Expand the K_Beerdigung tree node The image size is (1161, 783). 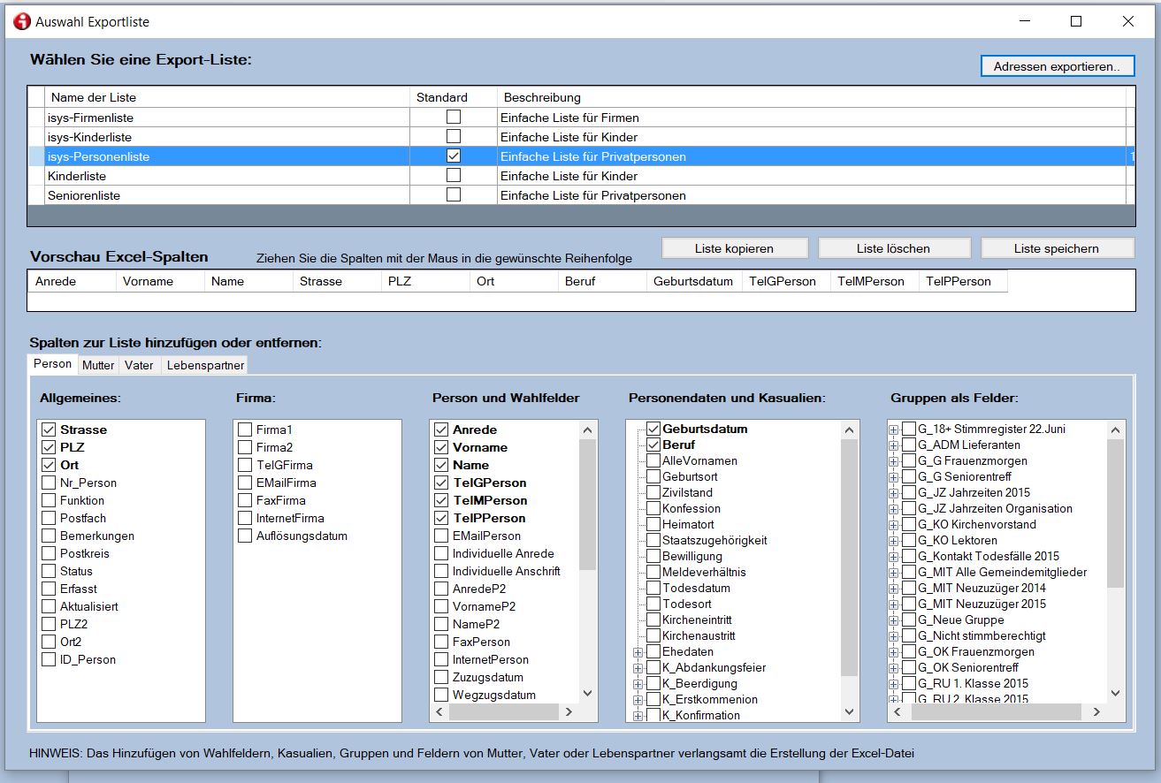click(x=638, y=684)
